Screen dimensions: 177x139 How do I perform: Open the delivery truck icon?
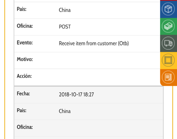click(168, 43)
